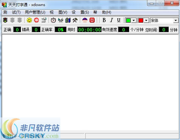Click the document edit icon beside the stop icon
Screen dimensions: 180x140
coord(44,20)
